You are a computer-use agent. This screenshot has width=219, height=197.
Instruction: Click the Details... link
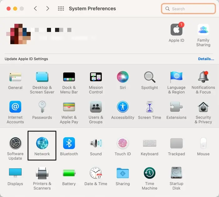click(206, 59)
